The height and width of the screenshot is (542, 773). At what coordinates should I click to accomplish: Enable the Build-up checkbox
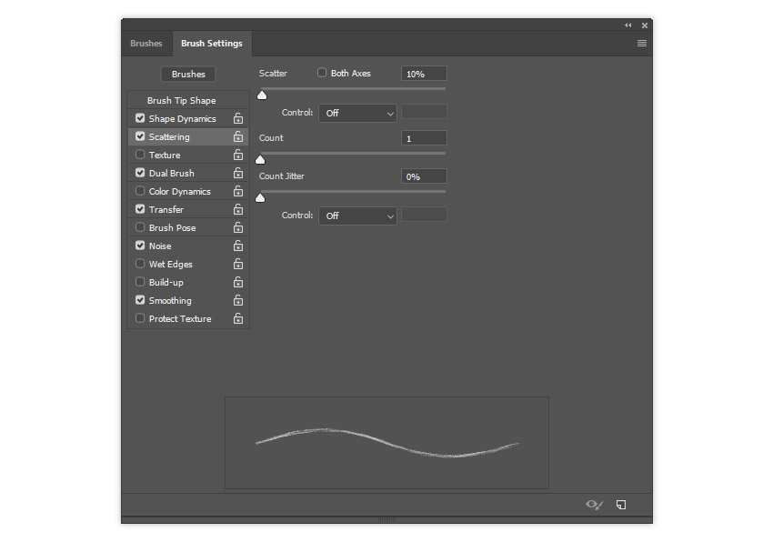(x=140, y=282)
